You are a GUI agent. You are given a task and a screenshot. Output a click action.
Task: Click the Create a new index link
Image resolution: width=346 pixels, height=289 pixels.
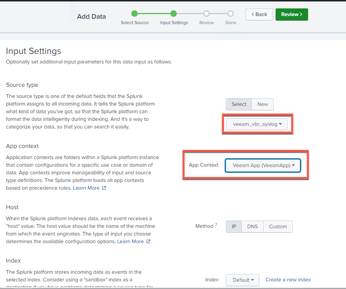click(x=288, y=280)
